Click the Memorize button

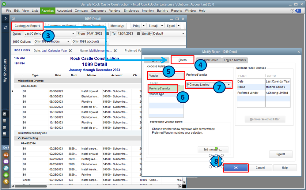(117, 26)
